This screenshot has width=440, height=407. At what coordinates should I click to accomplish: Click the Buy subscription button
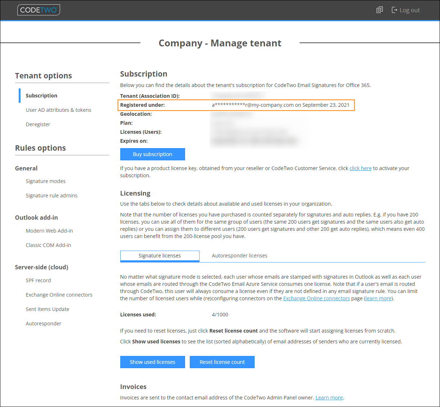tap(153, 154)
